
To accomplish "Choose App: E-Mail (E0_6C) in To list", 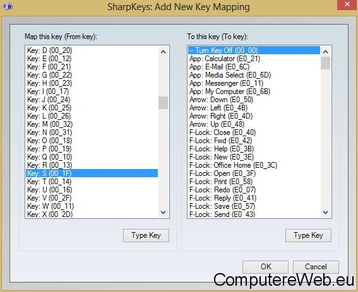I will (254, 67).
